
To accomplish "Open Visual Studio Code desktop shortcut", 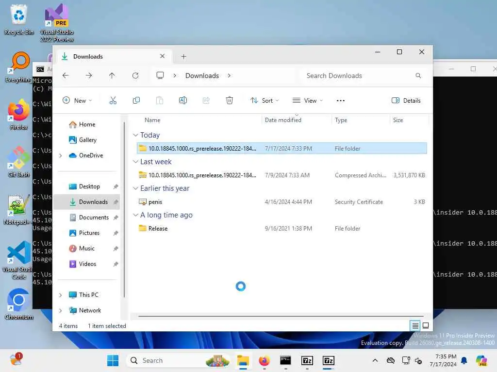I will click(x=19, y=260).
